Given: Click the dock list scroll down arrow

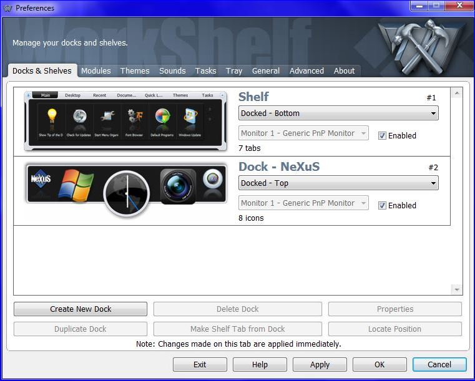Looking at the screenshot, I should pos(457,289).
